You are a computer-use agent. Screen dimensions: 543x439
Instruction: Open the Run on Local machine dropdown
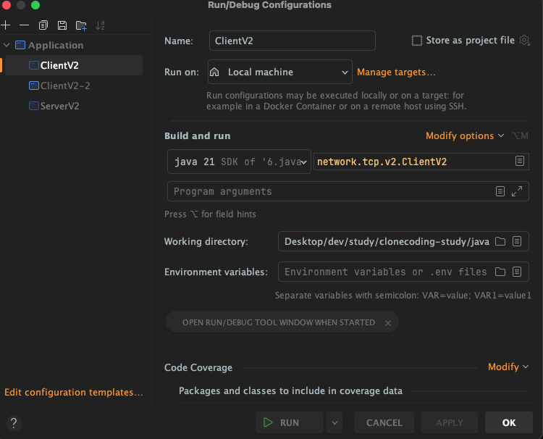tap(279, 72)
